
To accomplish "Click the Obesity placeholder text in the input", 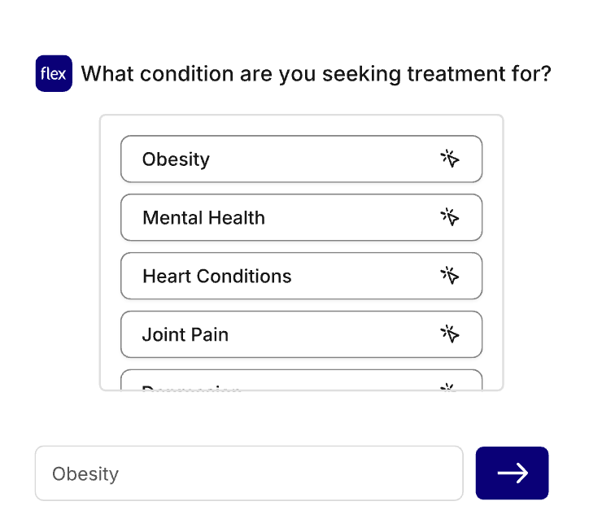I will (85, 473).
